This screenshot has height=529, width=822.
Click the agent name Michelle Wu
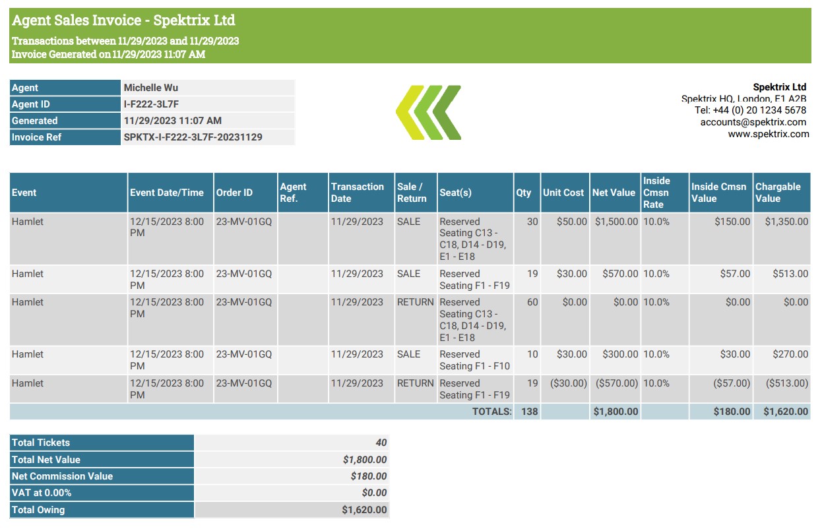tap(151, 88)
